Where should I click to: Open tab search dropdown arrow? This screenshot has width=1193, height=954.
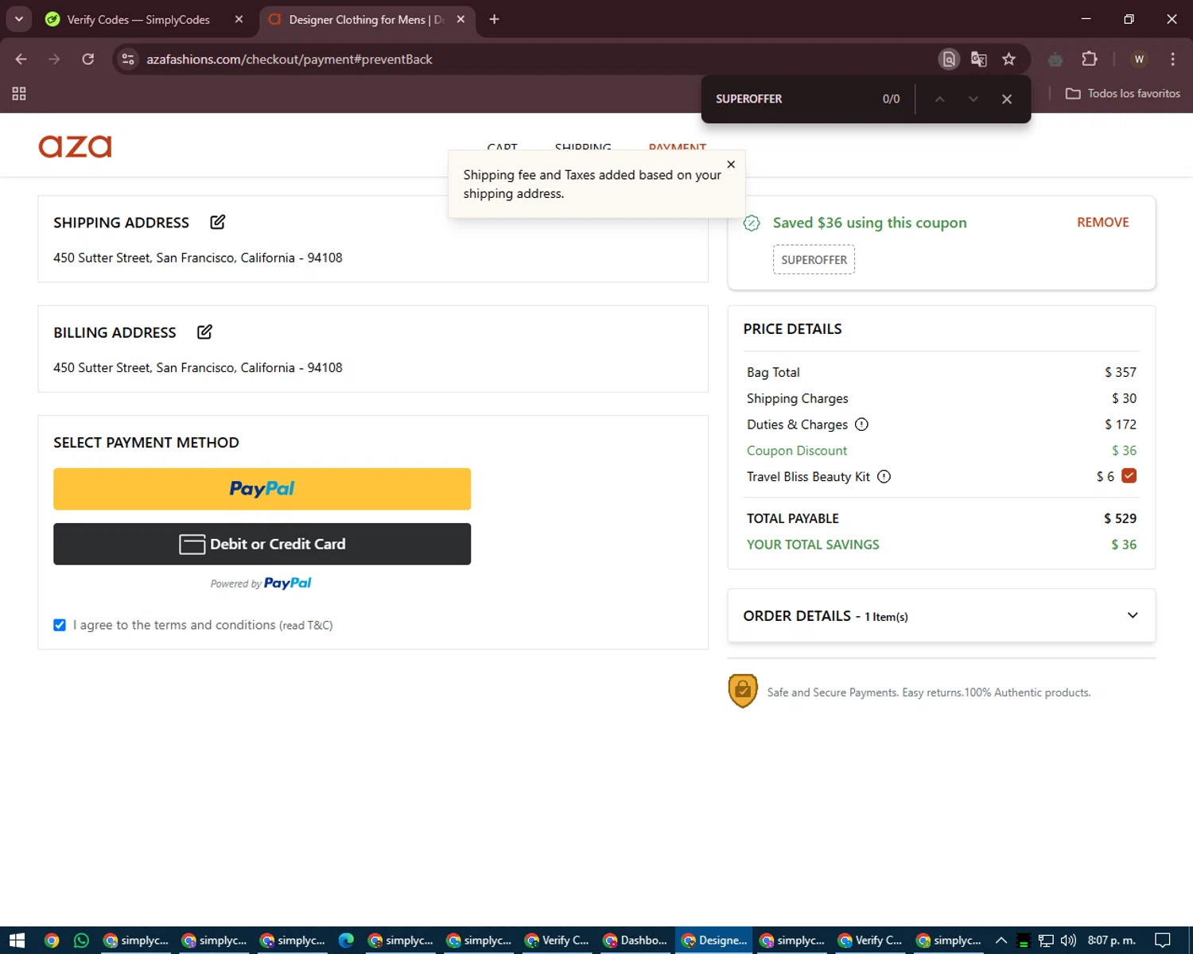tap(18, 19)
